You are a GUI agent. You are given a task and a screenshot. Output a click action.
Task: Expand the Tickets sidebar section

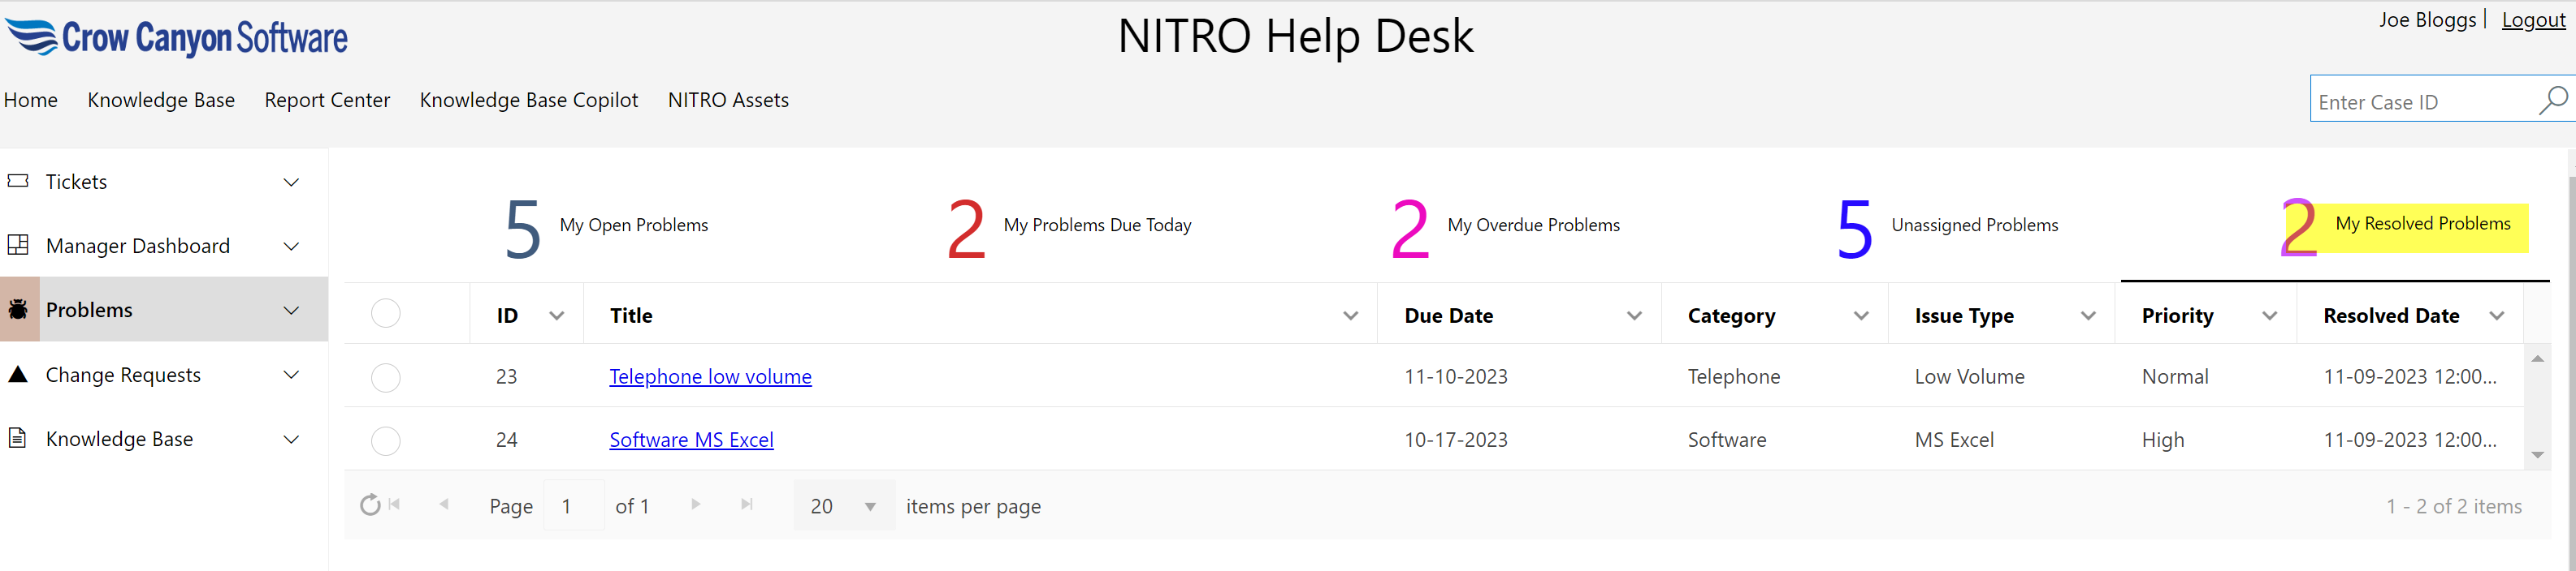(291, 182)
